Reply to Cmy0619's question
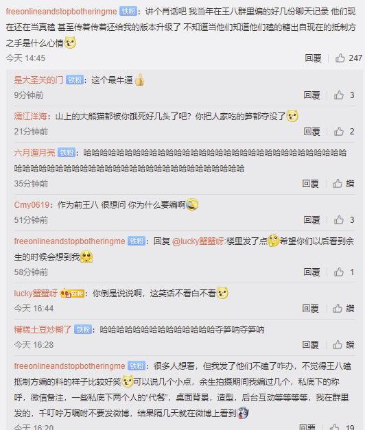 coord(311,220)
